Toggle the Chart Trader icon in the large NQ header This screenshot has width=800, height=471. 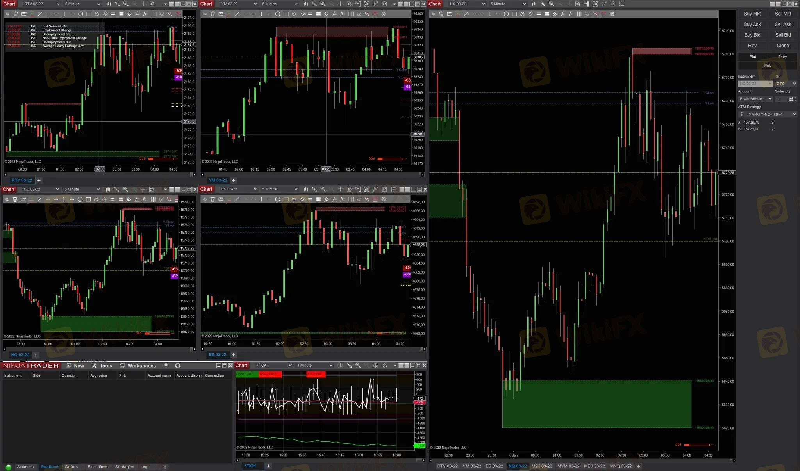tap(586, 4)
